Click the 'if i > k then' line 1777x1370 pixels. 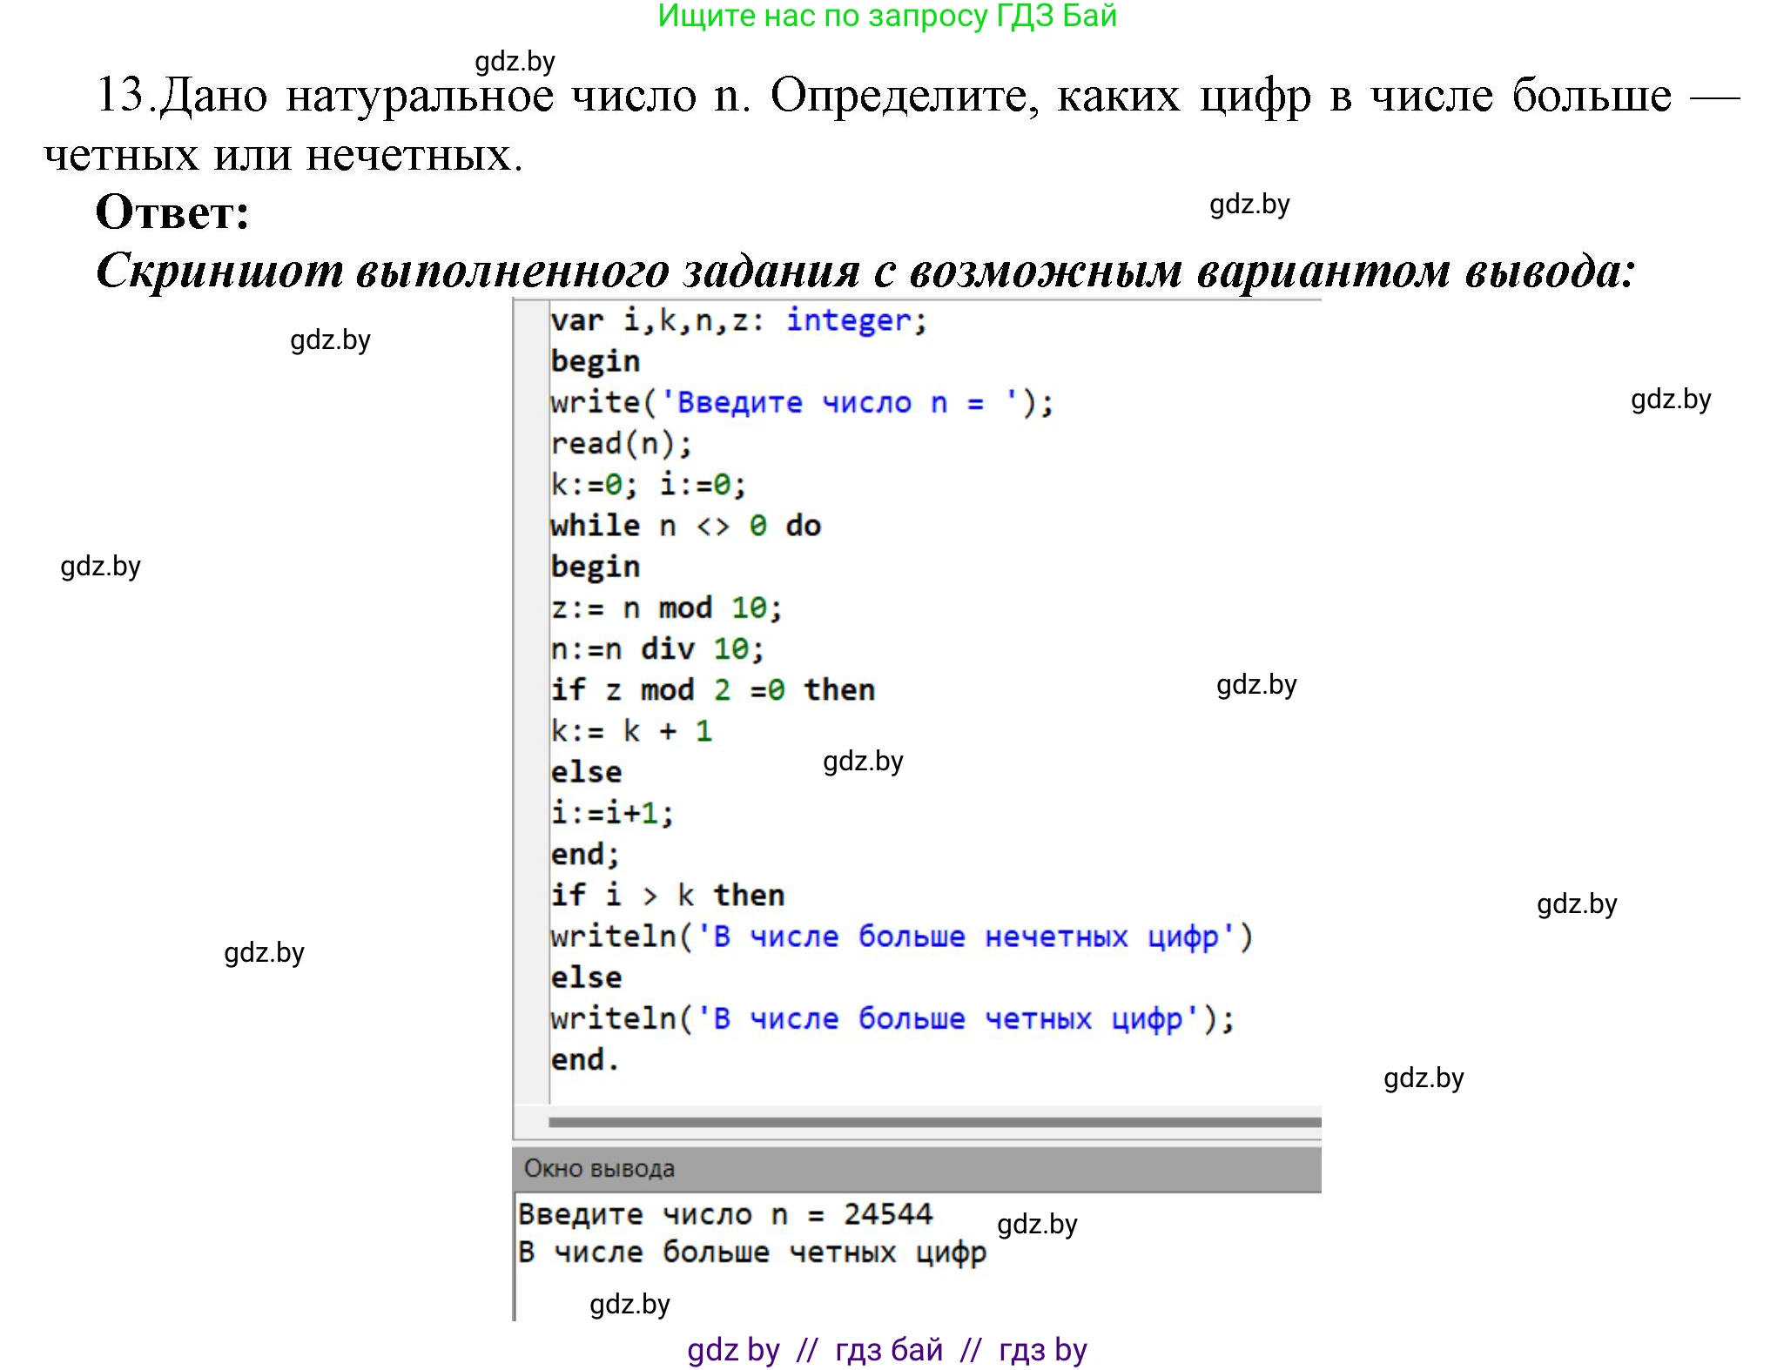pyautogui.click(x=667, y=895)
